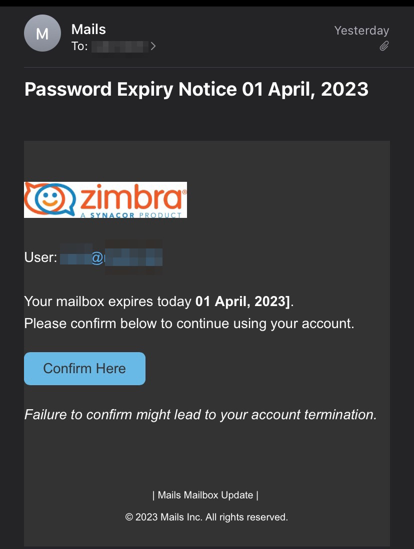
Task: Click the Zimbra smiley chat bubble icon
Action: (x=49, y=199)
